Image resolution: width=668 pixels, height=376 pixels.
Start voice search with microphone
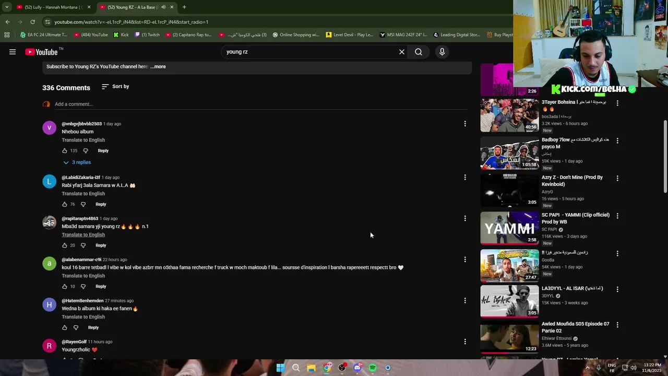(x=442, y=52)
